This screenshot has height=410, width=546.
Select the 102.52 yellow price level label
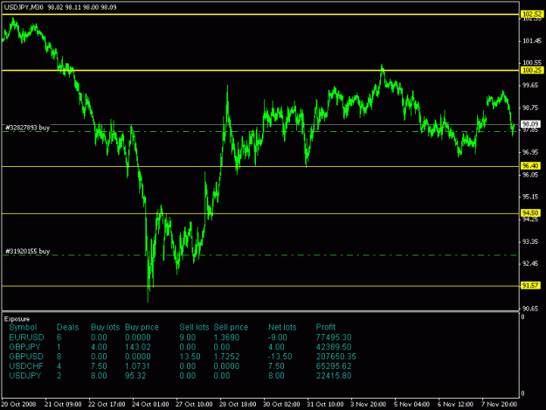[x=532, y=14]
